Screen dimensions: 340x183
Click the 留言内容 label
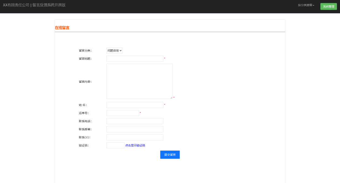(85, 82)
